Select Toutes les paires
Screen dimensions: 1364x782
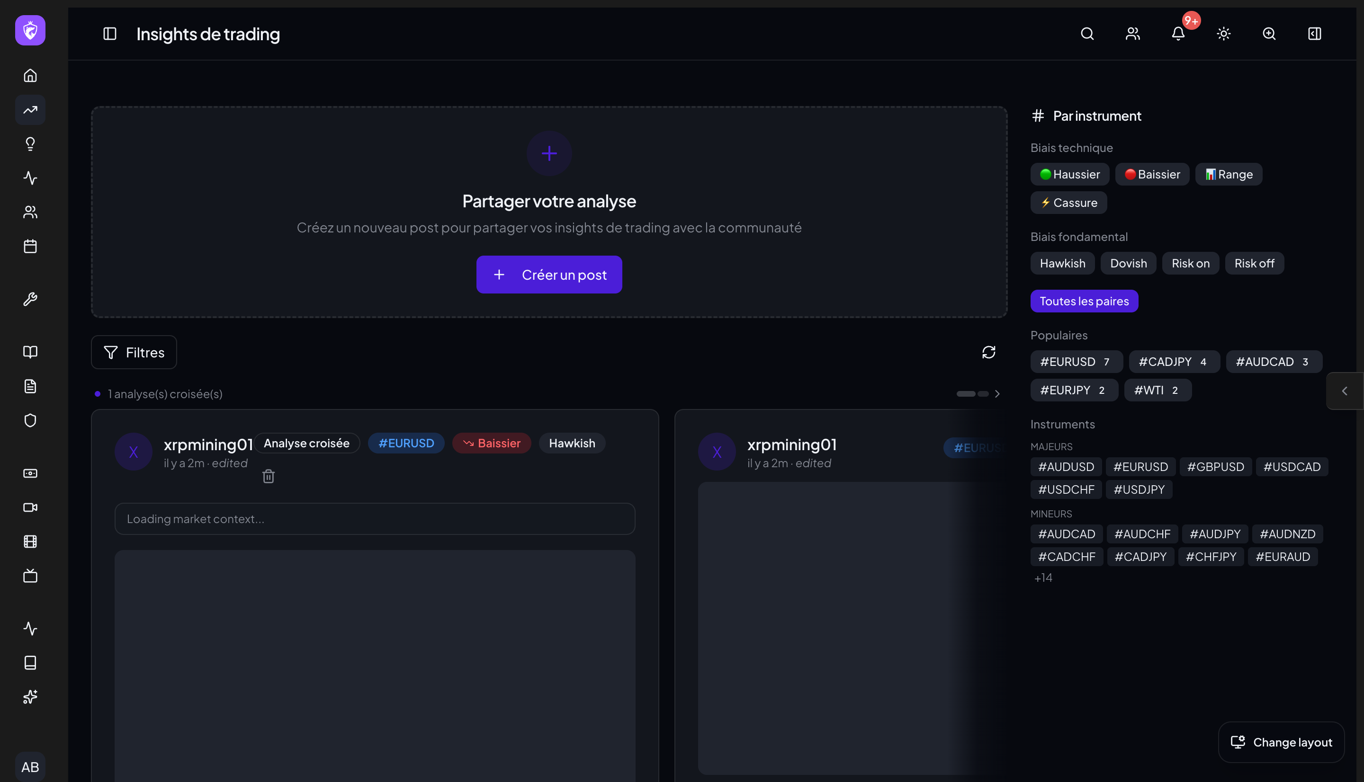click(x=1084, y=302)
